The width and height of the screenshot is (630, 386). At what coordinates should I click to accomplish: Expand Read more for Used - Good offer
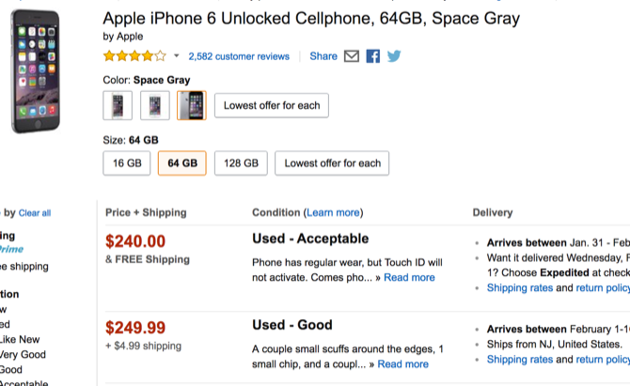pos(402,364)
